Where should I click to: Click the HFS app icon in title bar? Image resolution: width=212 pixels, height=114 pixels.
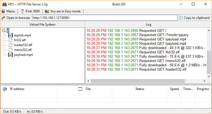(5, 4)
